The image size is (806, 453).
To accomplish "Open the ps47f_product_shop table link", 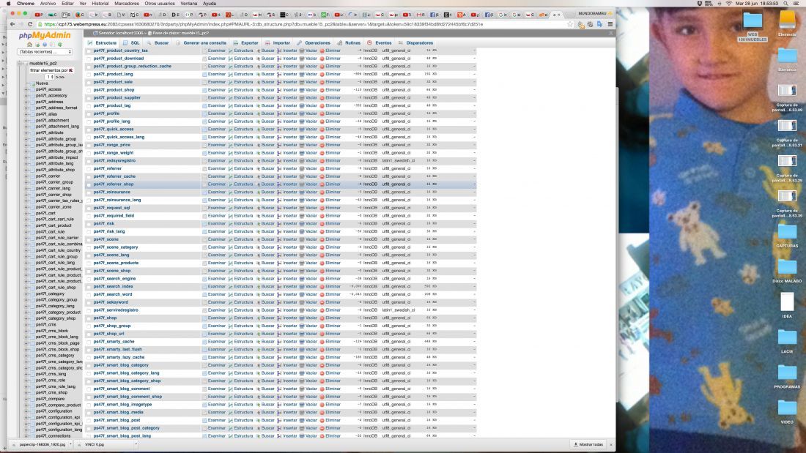I will 114,90.
